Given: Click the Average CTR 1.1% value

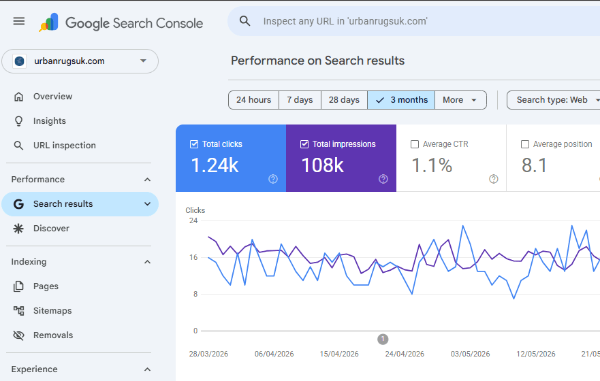Looking at the screenshot, I should (x=432, y=165).
